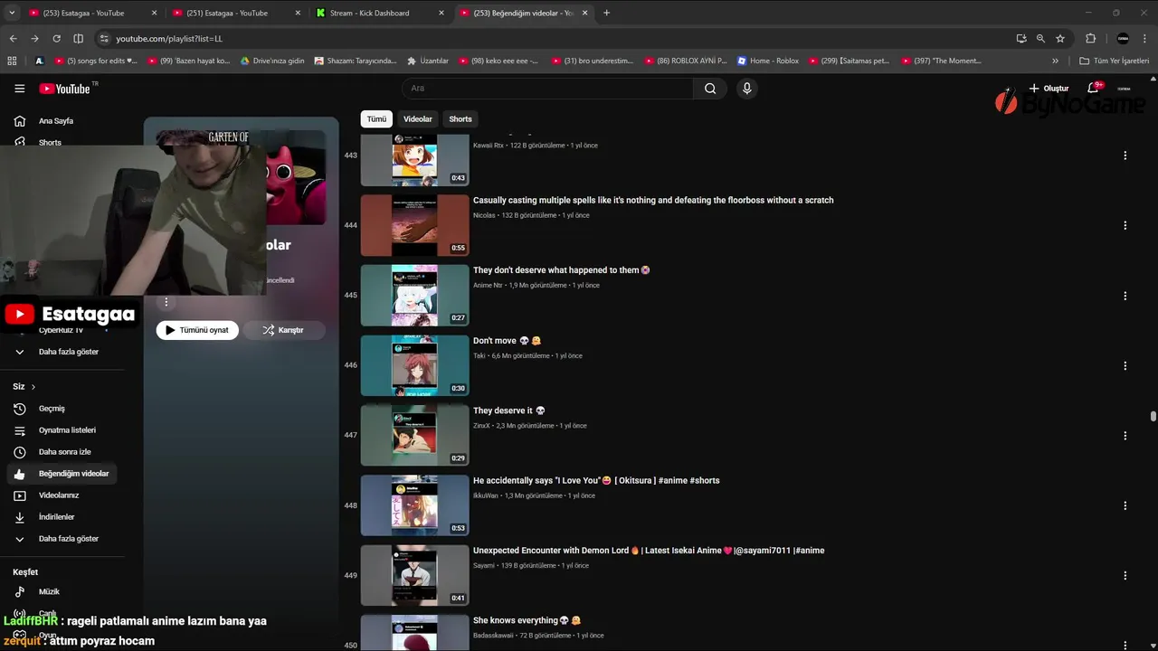Open playlist options three-dot menu
Viewport: 1158px width, 651px height.
point(166,302)
